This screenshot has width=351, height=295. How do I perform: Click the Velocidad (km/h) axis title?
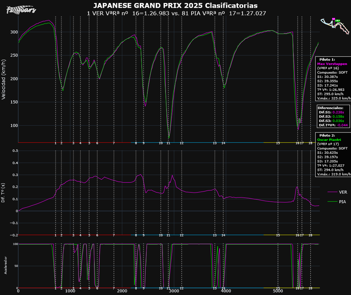coord(3,79)
